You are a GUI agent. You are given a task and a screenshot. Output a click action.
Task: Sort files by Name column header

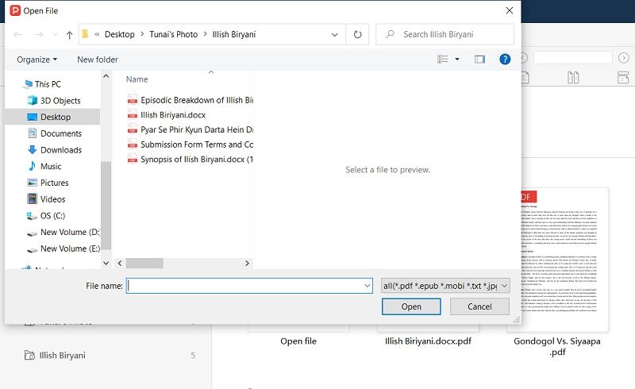(x=137, y=79)
